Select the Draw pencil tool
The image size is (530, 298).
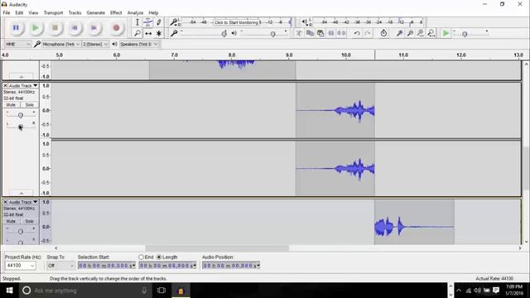158,22
